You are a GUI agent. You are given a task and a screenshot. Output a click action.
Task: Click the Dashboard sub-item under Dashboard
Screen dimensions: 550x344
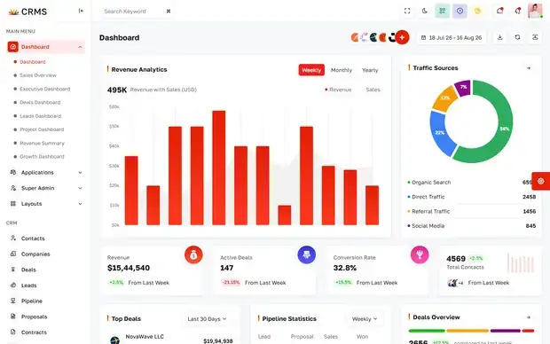click(32, 62)
